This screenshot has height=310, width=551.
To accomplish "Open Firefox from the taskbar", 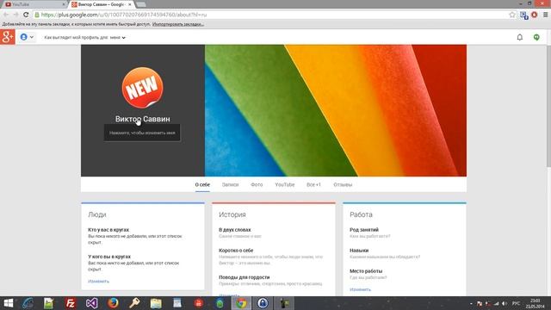I will 113,303.
